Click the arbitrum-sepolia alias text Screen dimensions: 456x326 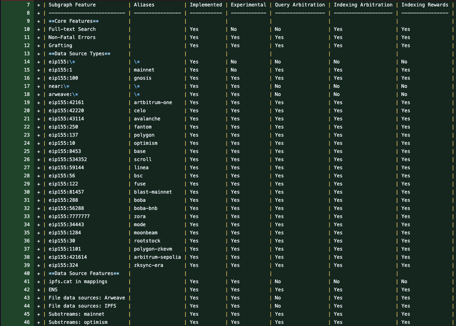(157, 257)
